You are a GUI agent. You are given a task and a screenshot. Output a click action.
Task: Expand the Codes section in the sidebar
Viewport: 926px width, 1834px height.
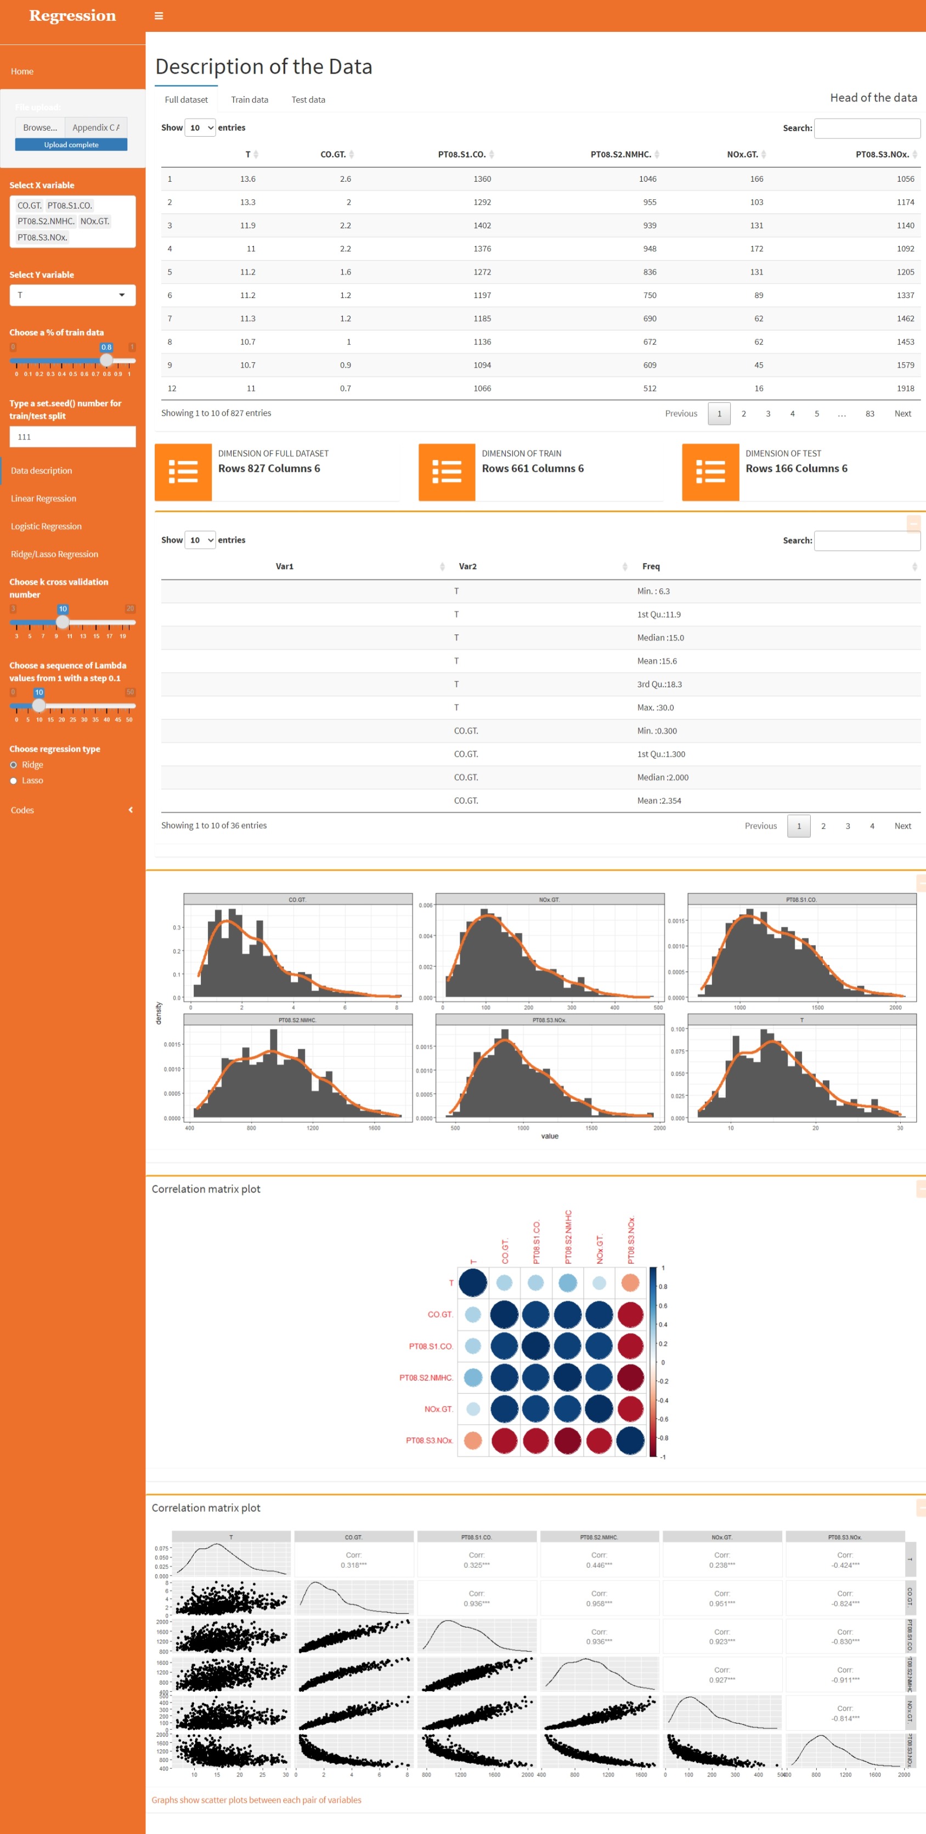pos(71,809)
